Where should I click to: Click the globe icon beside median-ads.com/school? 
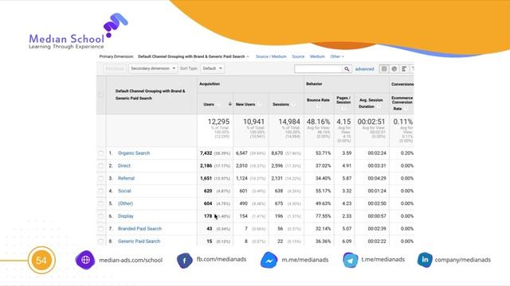[x=85, y=260]
